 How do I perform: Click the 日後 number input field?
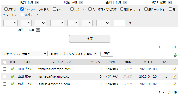(119, 23)
